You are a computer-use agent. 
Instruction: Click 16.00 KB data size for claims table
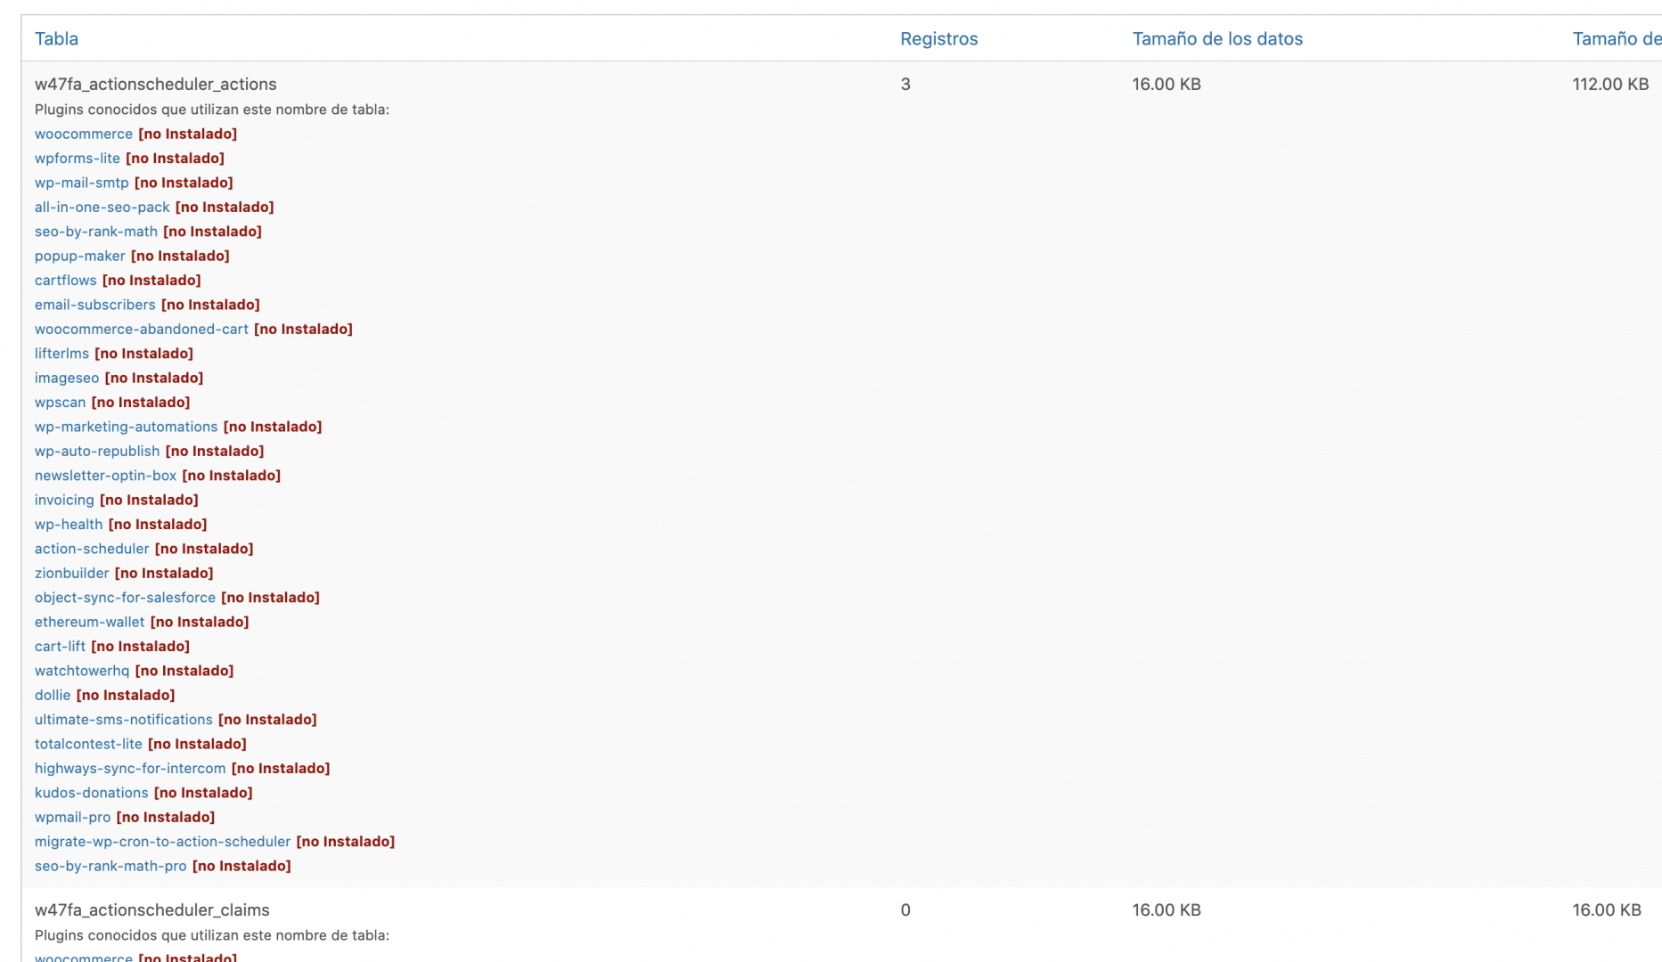point(1167,909)
